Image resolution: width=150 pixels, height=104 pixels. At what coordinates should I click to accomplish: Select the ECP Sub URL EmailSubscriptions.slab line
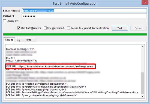pos(46,87)
